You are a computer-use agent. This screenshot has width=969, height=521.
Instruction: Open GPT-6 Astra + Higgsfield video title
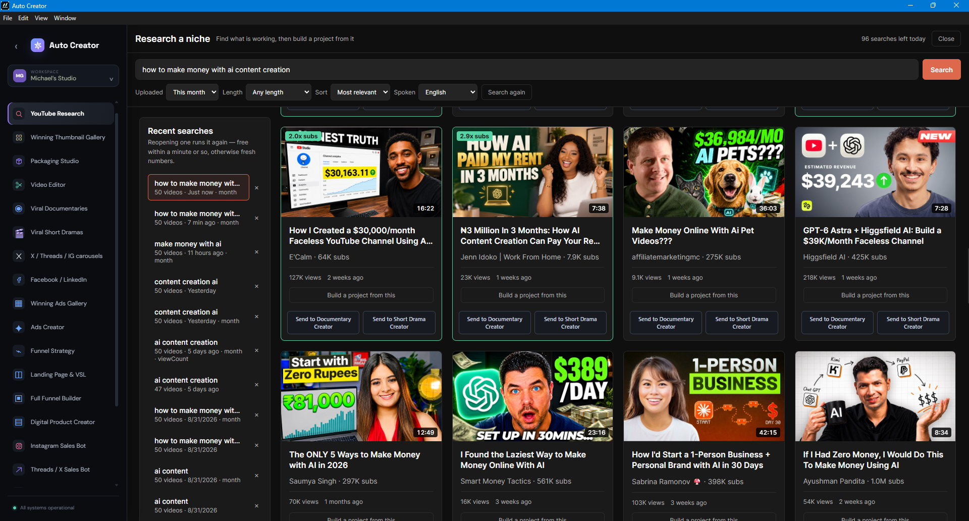tap(872, 236)
